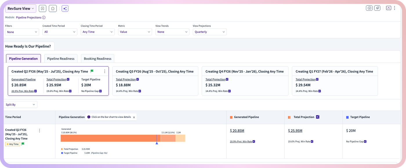Select the Creating Q4 FY26 card
The height and width of the screenshot is (168, 406).
point(245,81)
